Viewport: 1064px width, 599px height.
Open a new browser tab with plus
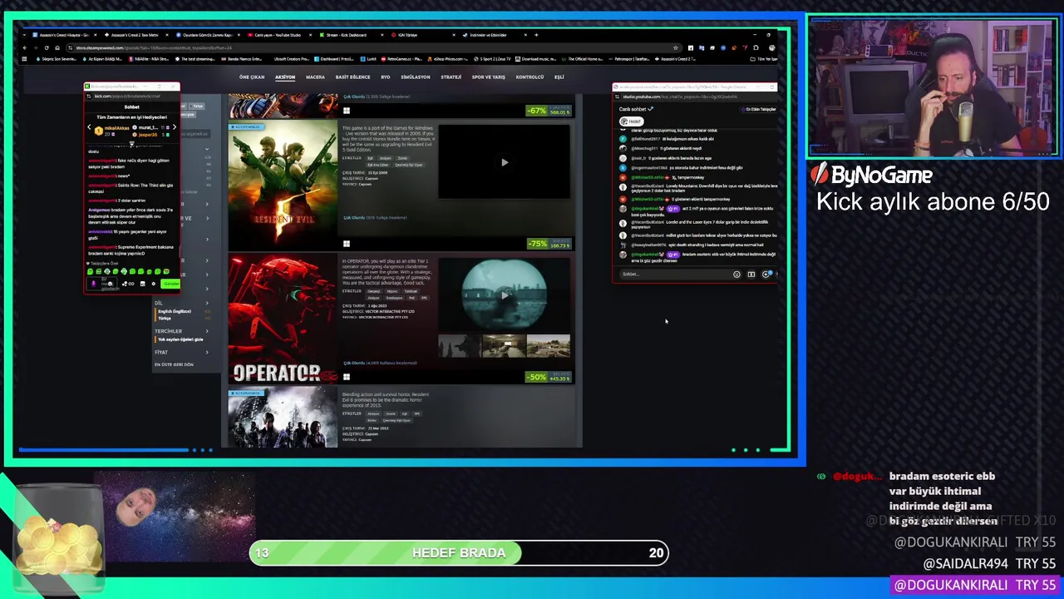pos(536,35)
